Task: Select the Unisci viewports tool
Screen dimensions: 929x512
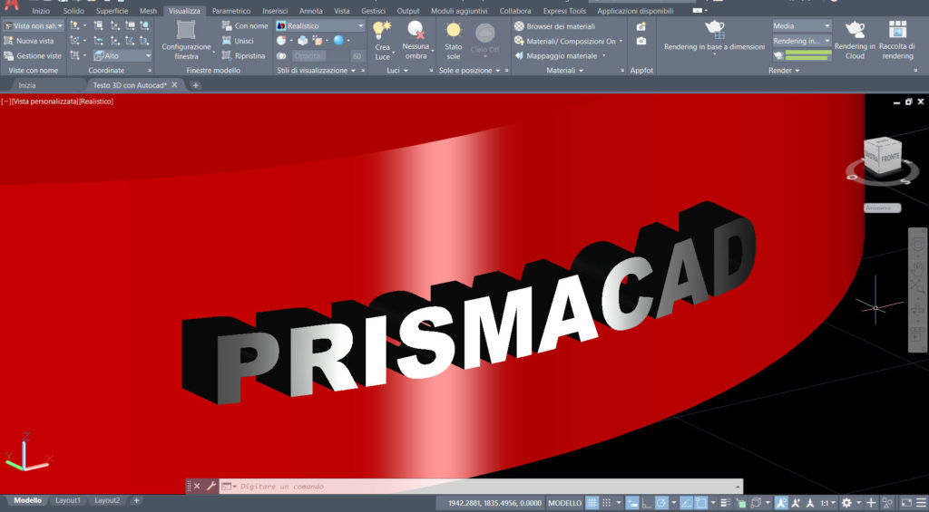Action: 238,41
